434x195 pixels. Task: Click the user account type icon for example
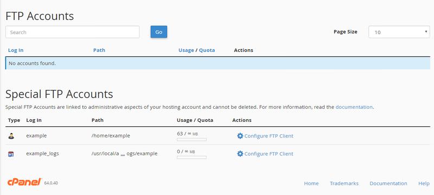(x=11, y=136)
